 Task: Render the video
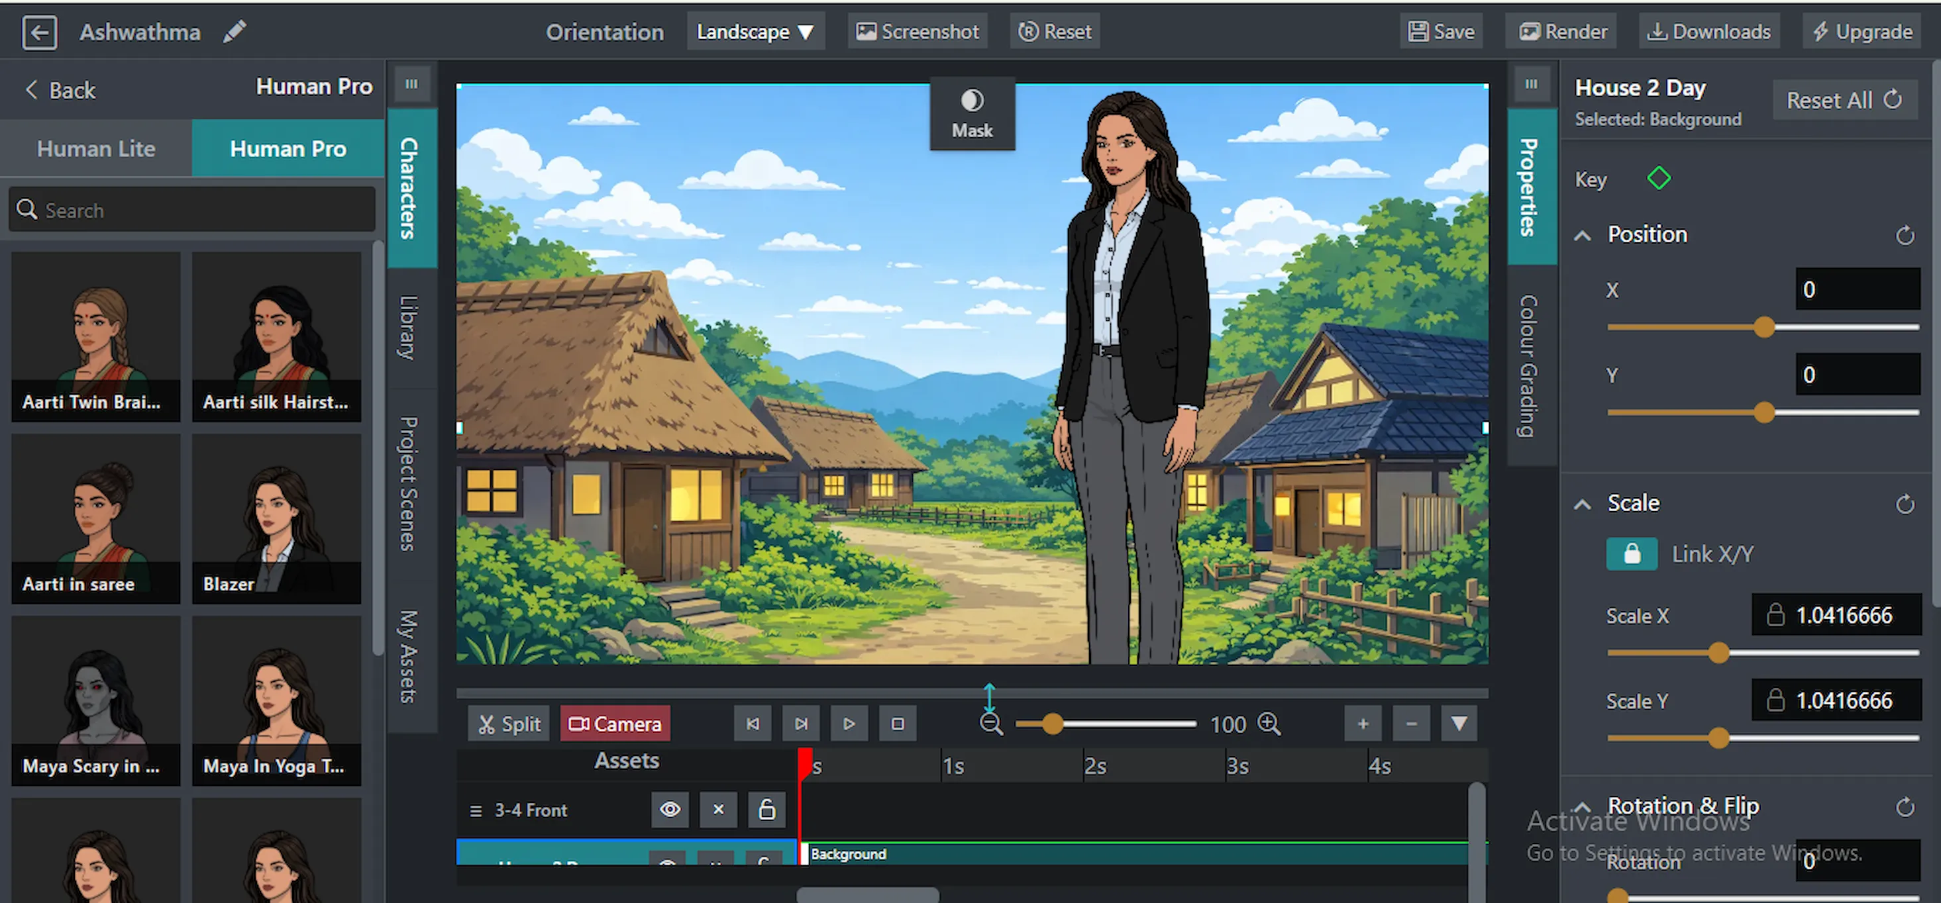[1563, 32]
